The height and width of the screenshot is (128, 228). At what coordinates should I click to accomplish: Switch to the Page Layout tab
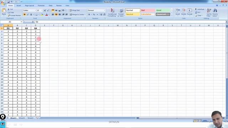(29, 6)
